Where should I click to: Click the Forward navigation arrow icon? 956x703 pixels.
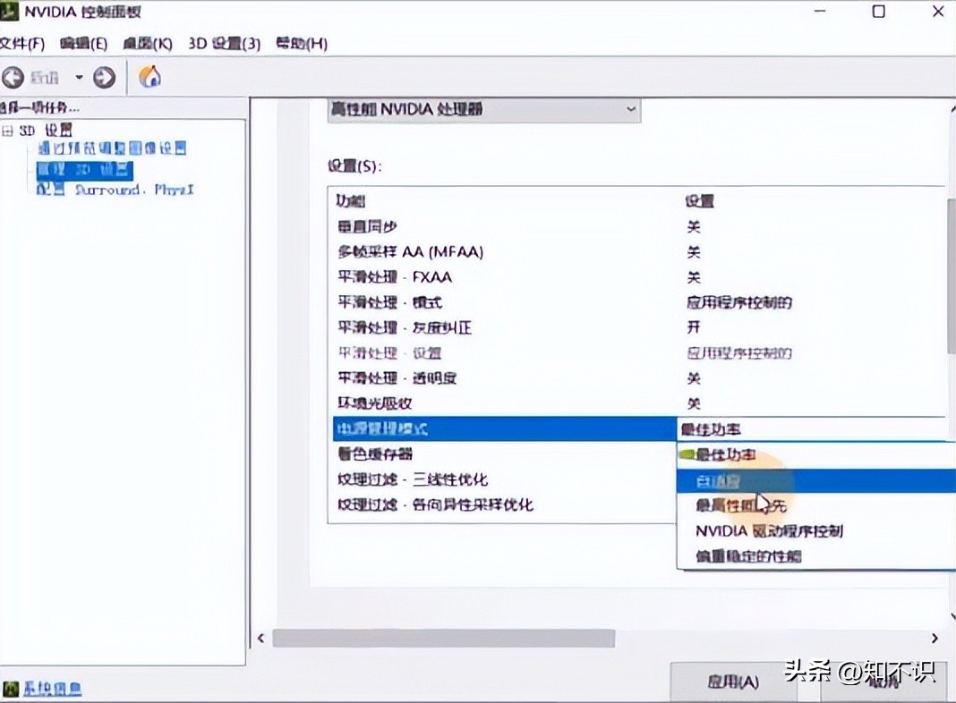[105, 78]
